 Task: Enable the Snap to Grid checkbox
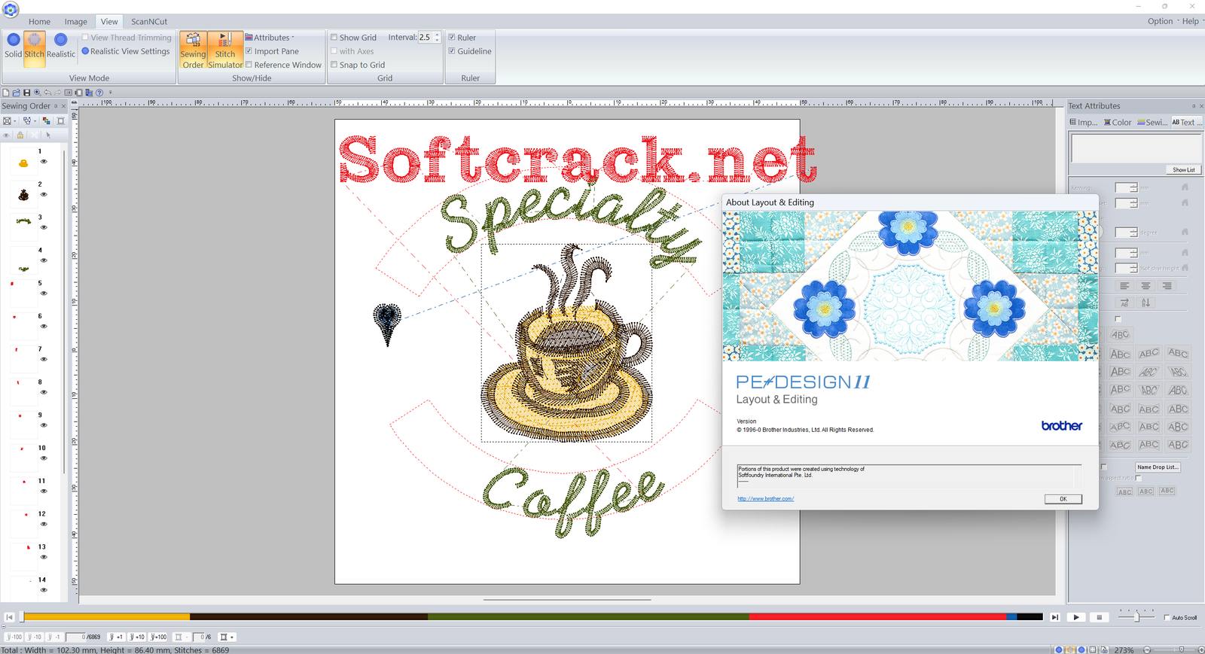pos(334,65)
